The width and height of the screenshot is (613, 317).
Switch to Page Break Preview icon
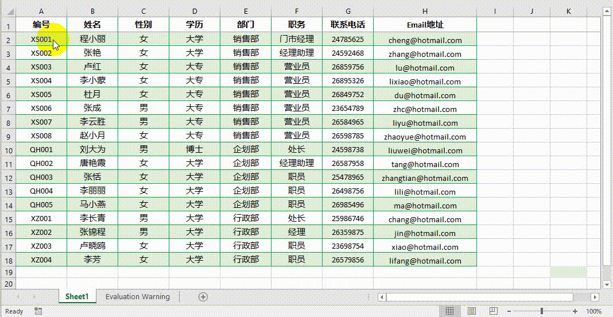click(494, 311)
